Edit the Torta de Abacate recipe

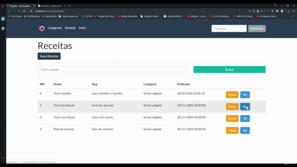pos(232,107)
